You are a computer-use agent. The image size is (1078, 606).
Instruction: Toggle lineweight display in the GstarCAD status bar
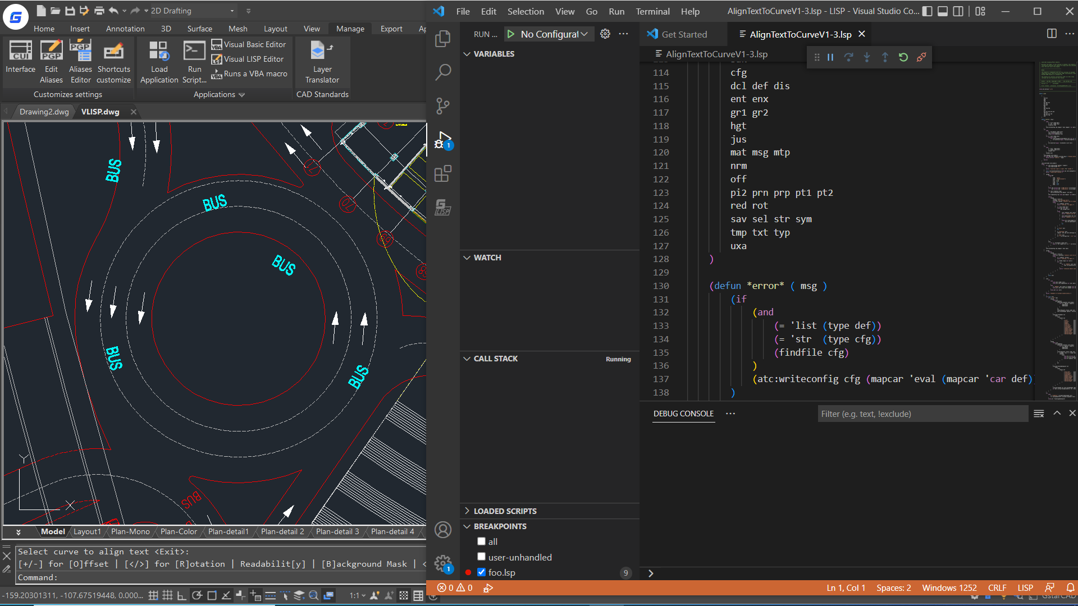pyautogui.click(x=270, y=595)
